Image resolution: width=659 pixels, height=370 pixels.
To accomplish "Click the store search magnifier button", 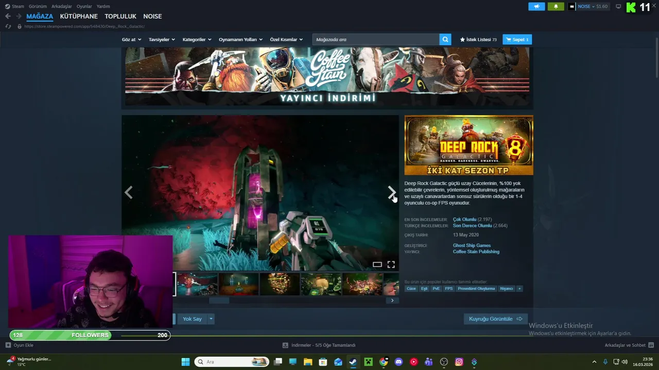I will click(445, 40).
